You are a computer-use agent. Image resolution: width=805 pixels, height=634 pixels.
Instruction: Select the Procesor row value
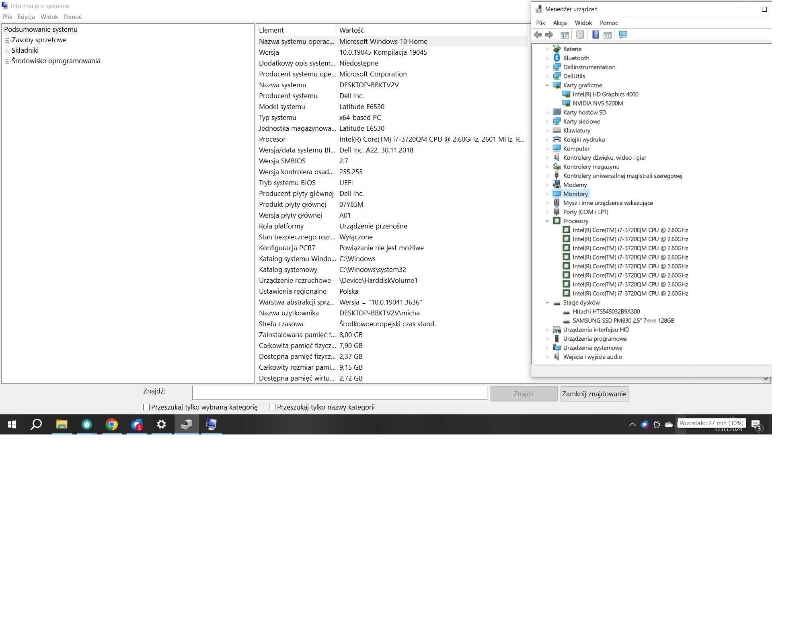point(432,139)
